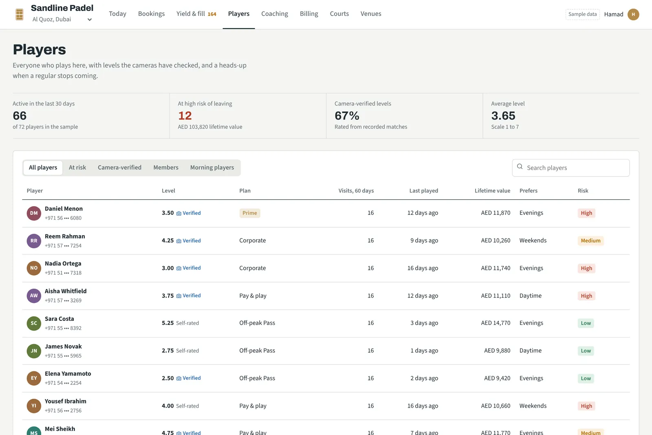Click camera Verified icon in Daniel Menon row
The image size is (652, 435).
tap(178, 213)
